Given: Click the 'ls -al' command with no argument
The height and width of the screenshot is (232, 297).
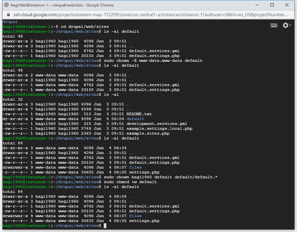Looking at the screenshot, I should point(112,94).
